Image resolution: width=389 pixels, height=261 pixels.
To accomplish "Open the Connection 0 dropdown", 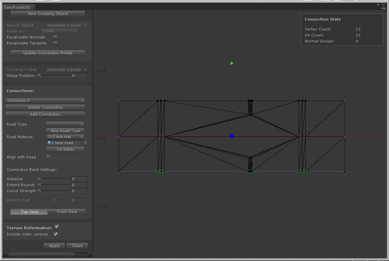I will click(45, 101).
